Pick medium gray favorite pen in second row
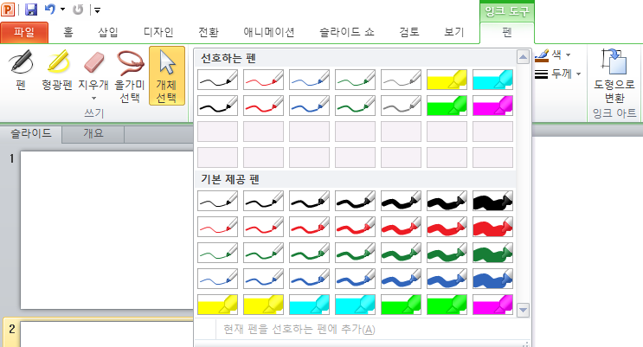 401,106
